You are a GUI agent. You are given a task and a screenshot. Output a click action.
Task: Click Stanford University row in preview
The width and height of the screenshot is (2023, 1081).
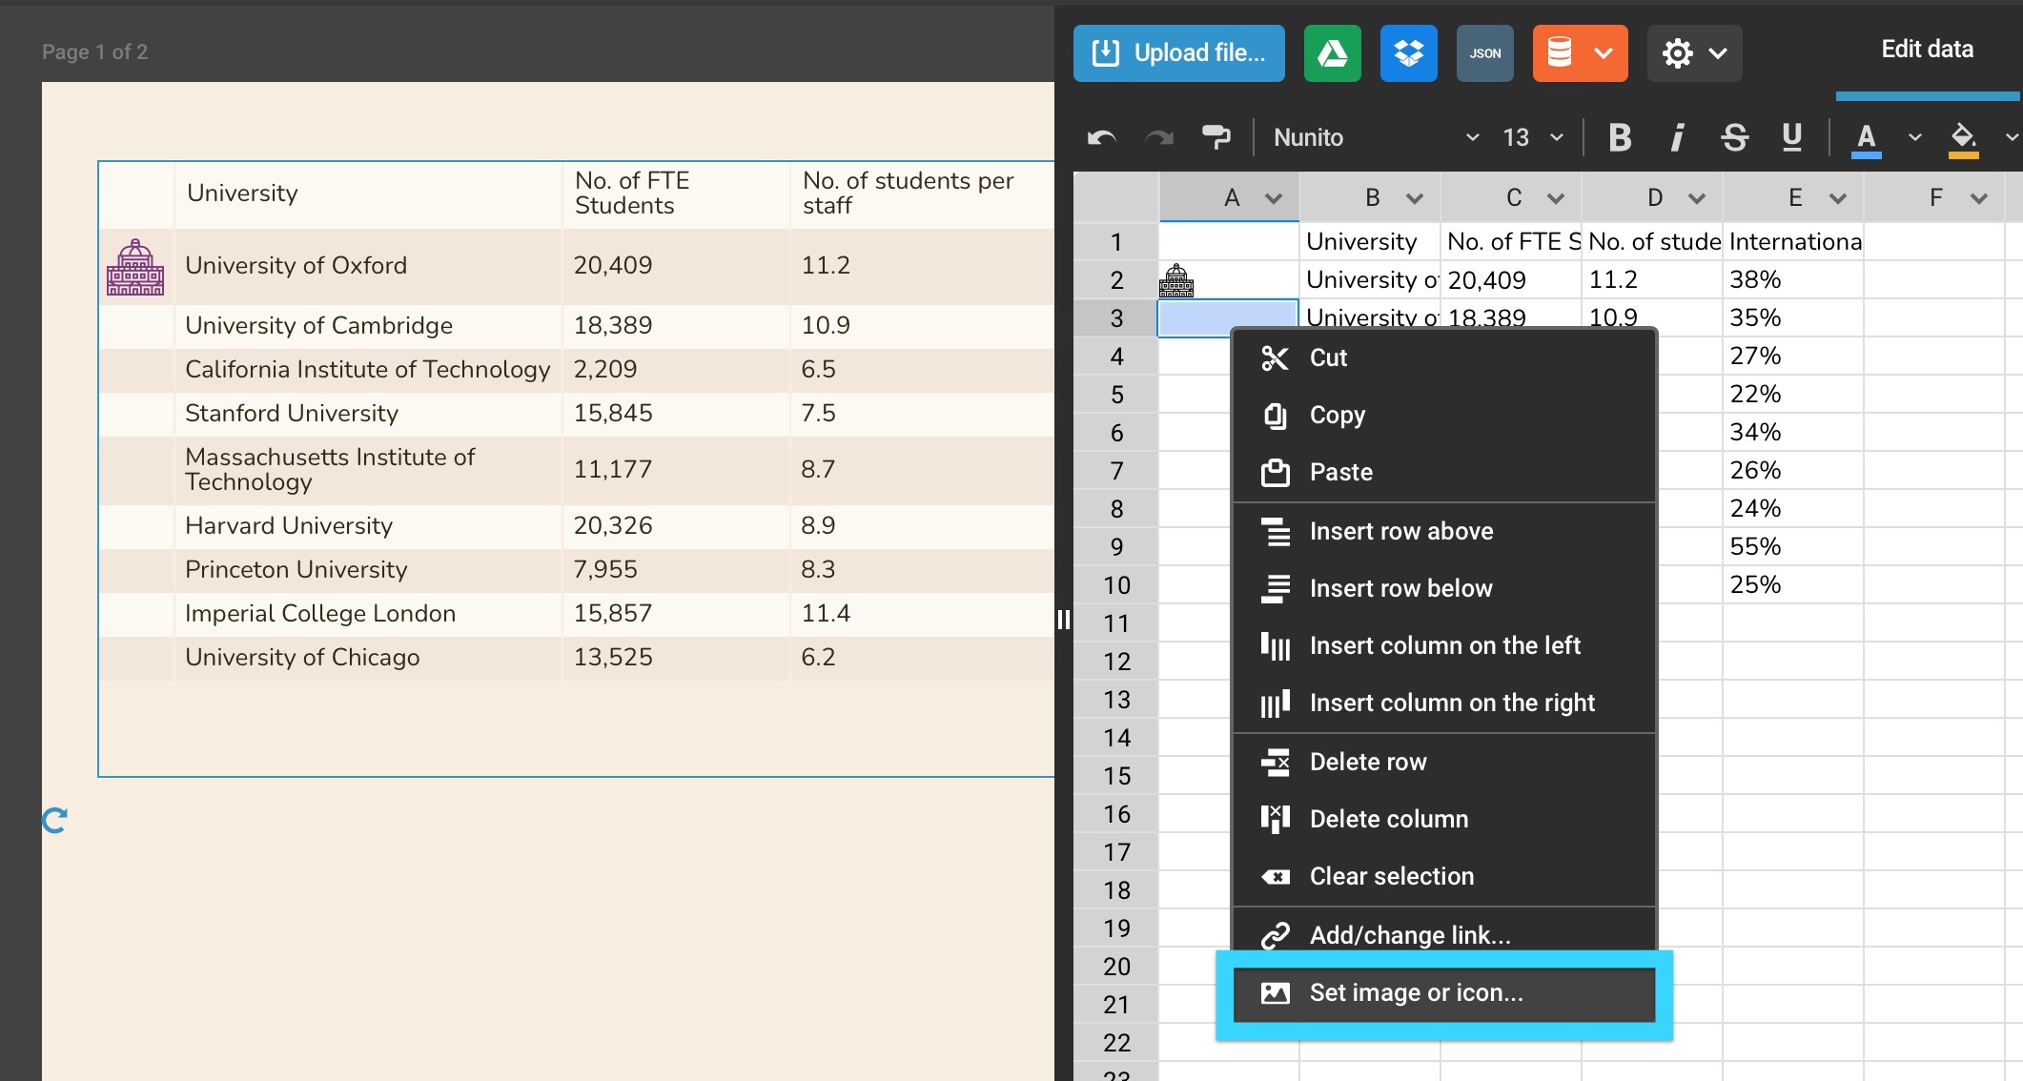pos(292,414)
